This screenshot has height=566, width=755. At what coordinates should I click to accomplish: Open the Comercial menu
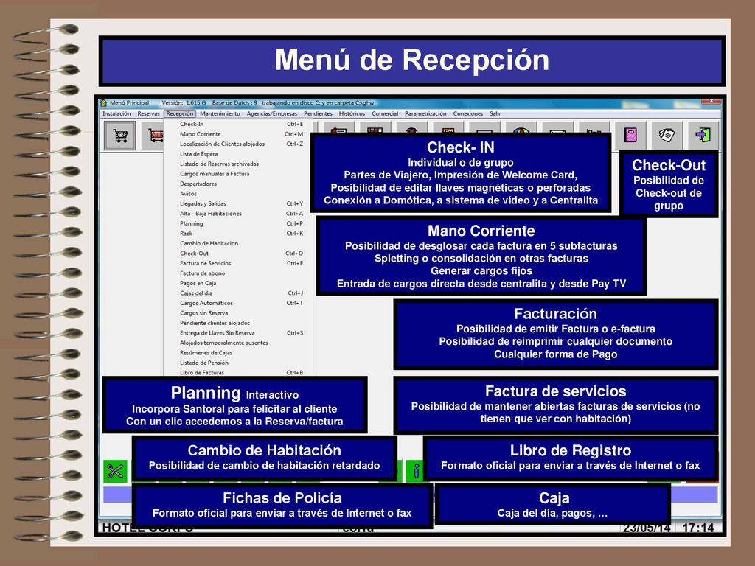(x=385, y=114)
